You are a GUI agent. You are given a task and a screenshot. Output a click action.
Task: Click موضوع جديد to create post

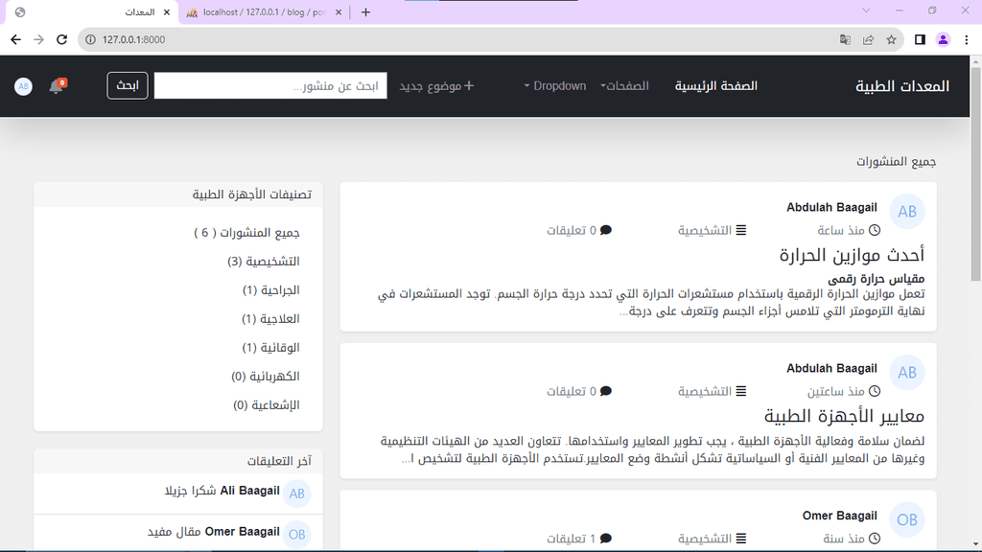[436, 85]
